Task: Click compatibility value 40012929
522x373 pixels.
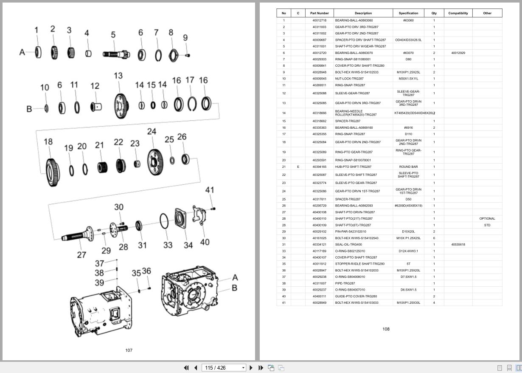Action: [x=458, y=53]
